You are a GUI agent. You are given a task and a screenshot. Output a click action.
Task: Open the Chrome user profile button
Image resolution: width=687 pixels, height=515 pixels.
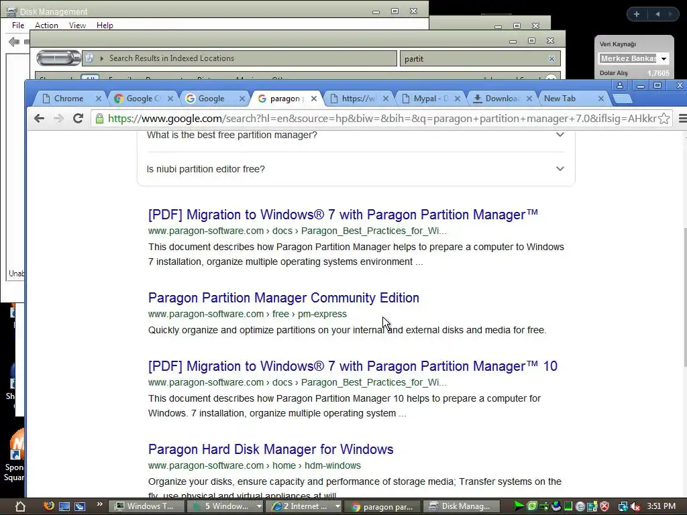tap(619, 85)
